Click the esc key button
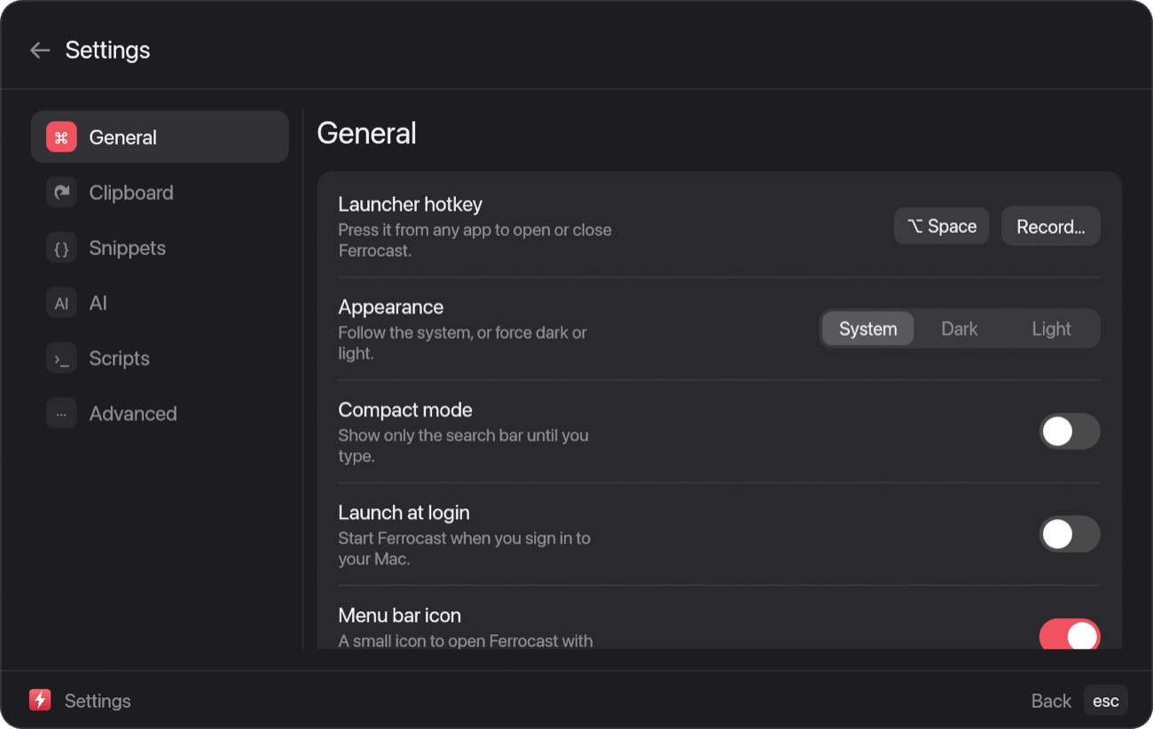Image resolution: width=1153 pixels, height=729 pixels. (x=1106, y=701)
